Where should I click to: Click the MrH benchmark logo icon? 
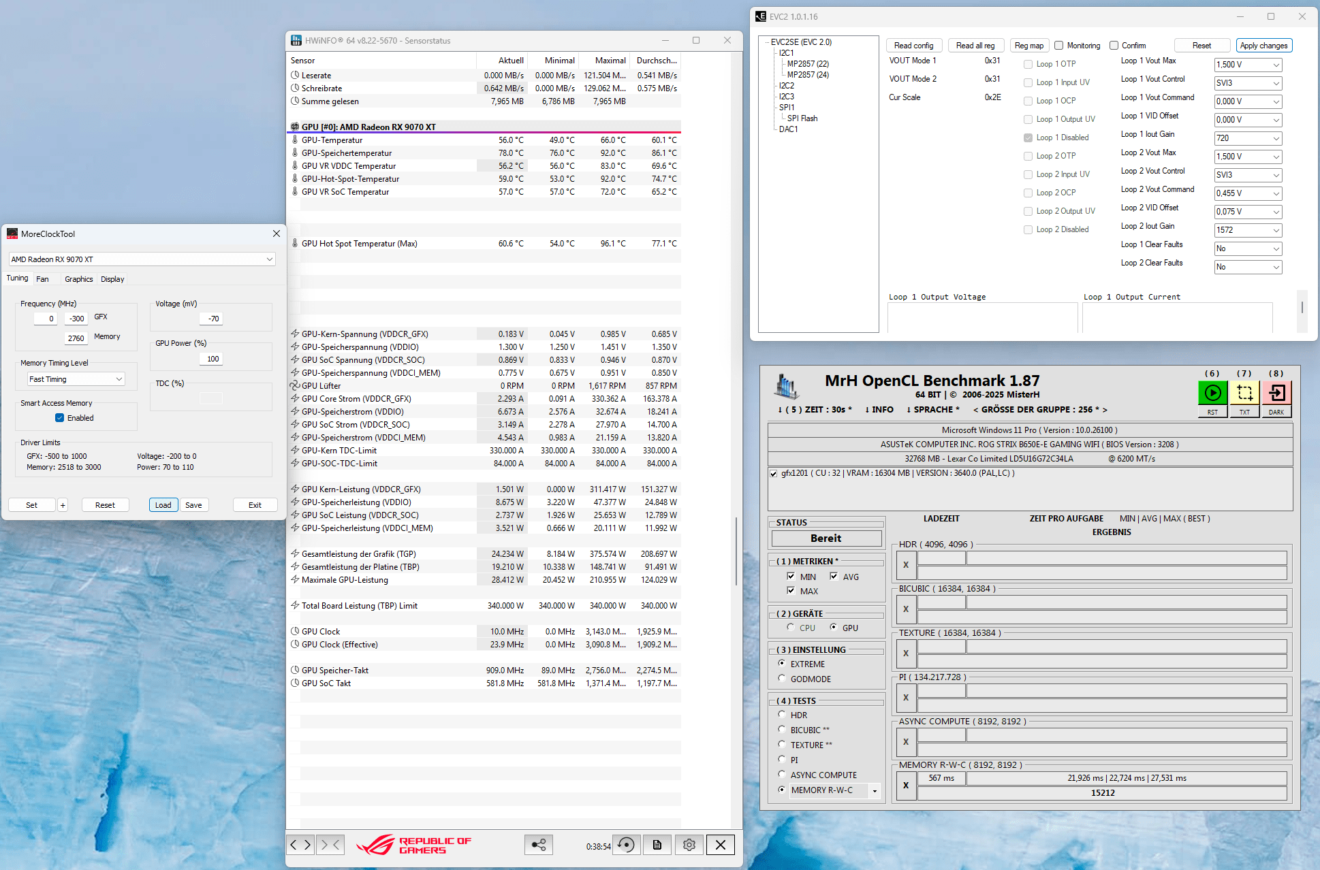[787, 387]
